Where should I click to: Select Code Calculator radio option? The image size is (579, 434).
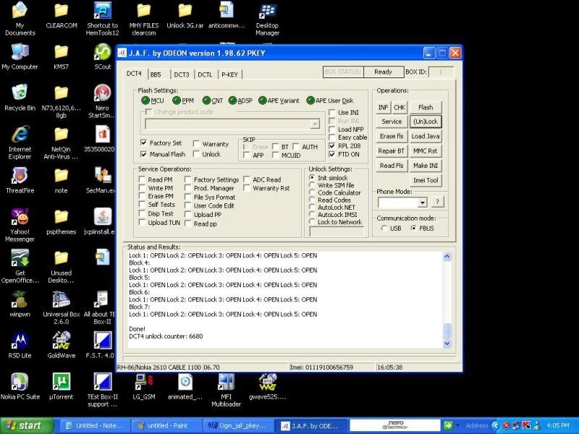coord(312,192)
